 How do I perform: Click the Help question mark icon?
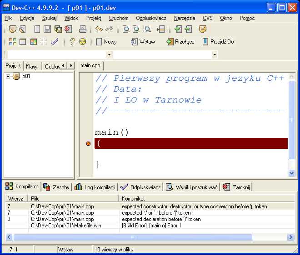(x=72, y=42)
